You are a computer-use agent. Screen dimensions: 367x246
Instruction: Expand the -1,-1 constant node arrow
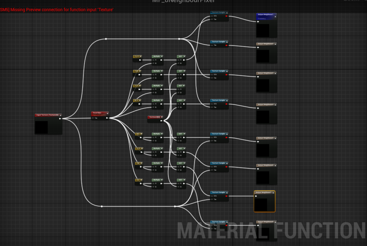point(140,56)
